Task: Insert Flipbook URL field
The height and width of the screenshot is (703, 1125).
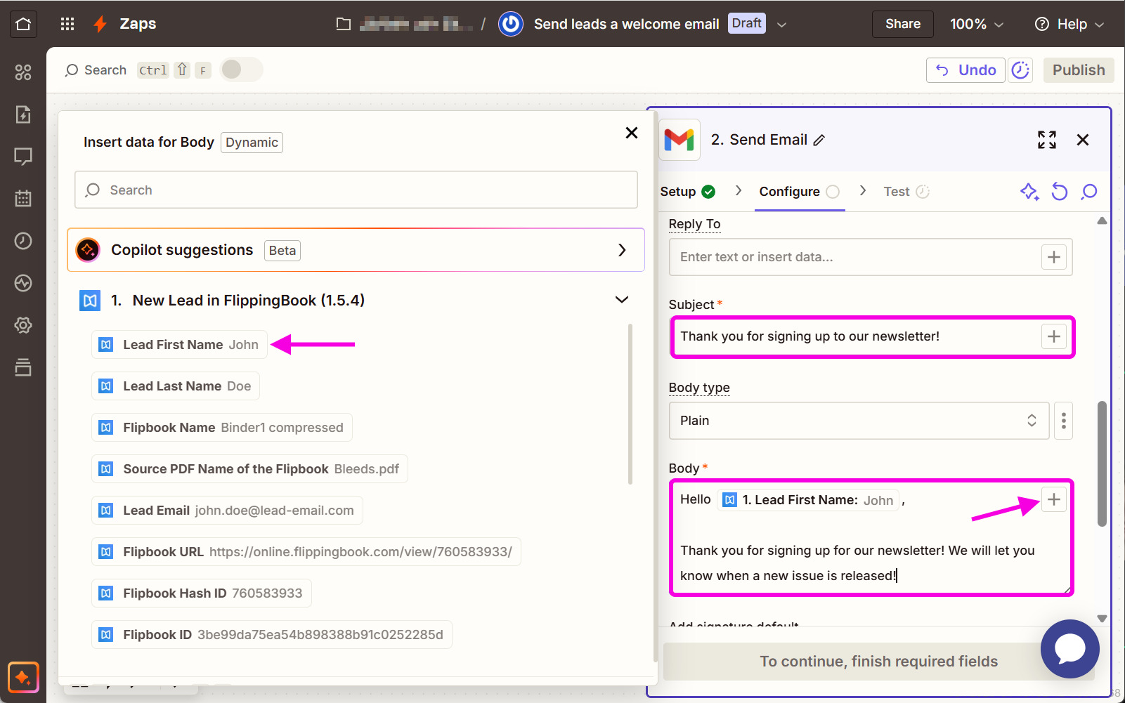Action: (x=306, y=551)
